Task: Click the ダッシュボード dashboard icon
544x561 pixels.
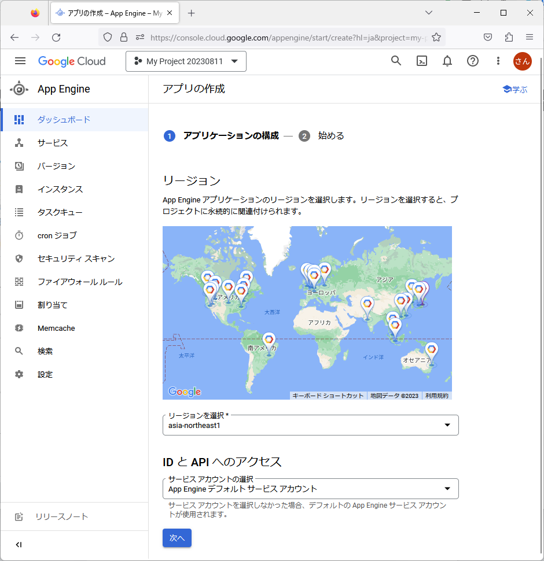Action: tap(19, 120)
